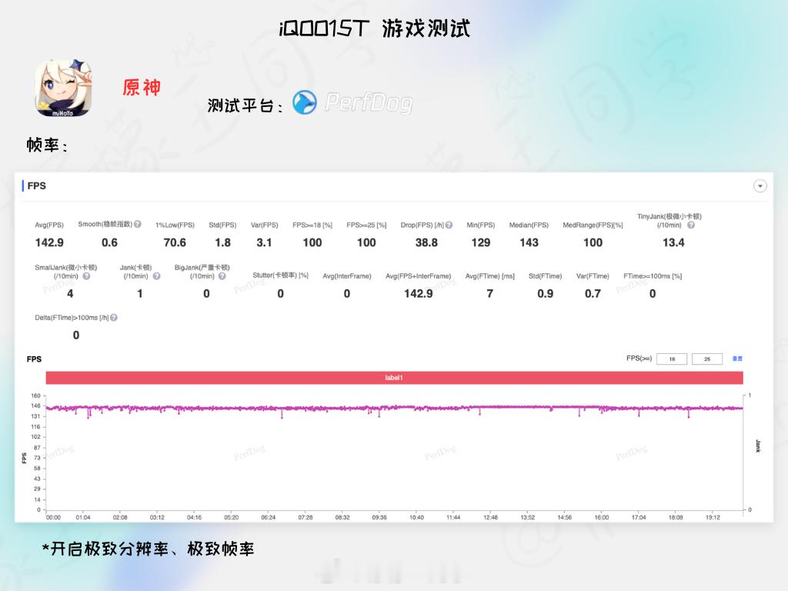Click the help icon next to Drop(FPS) [/h]
Screen dimensions: 788x591
click(x=449, y=225)
